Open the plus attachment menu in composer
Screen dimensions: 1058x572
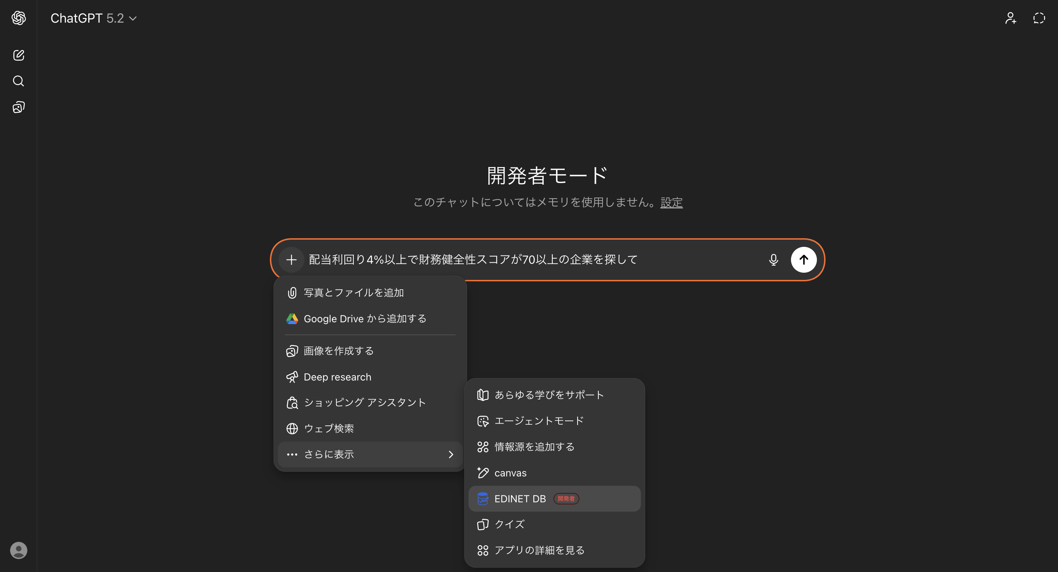click(x=291, y=259)
